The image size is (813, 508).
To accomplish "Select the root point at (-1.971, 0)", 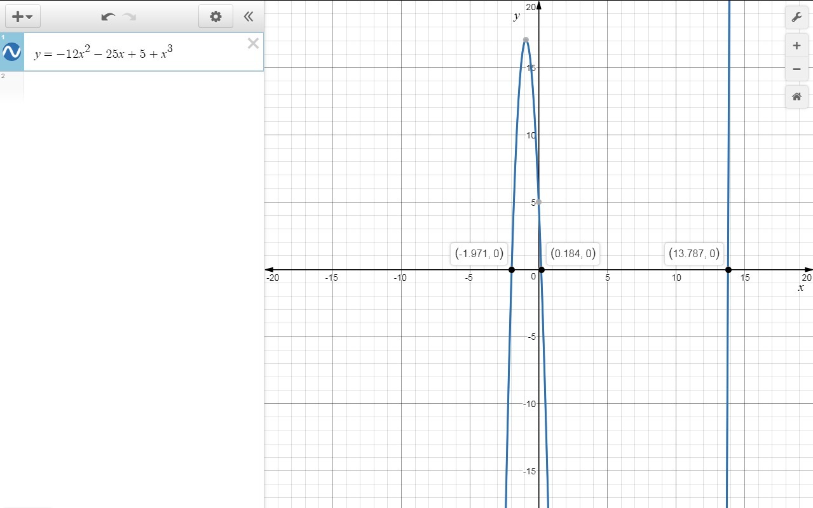I will tap(512, 270).
